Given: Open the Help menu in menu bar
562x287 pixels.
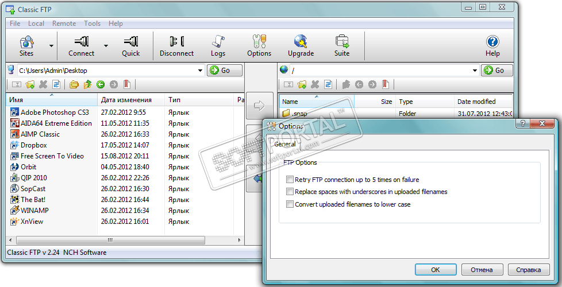Looking at the screenshot, I should 116,24.
